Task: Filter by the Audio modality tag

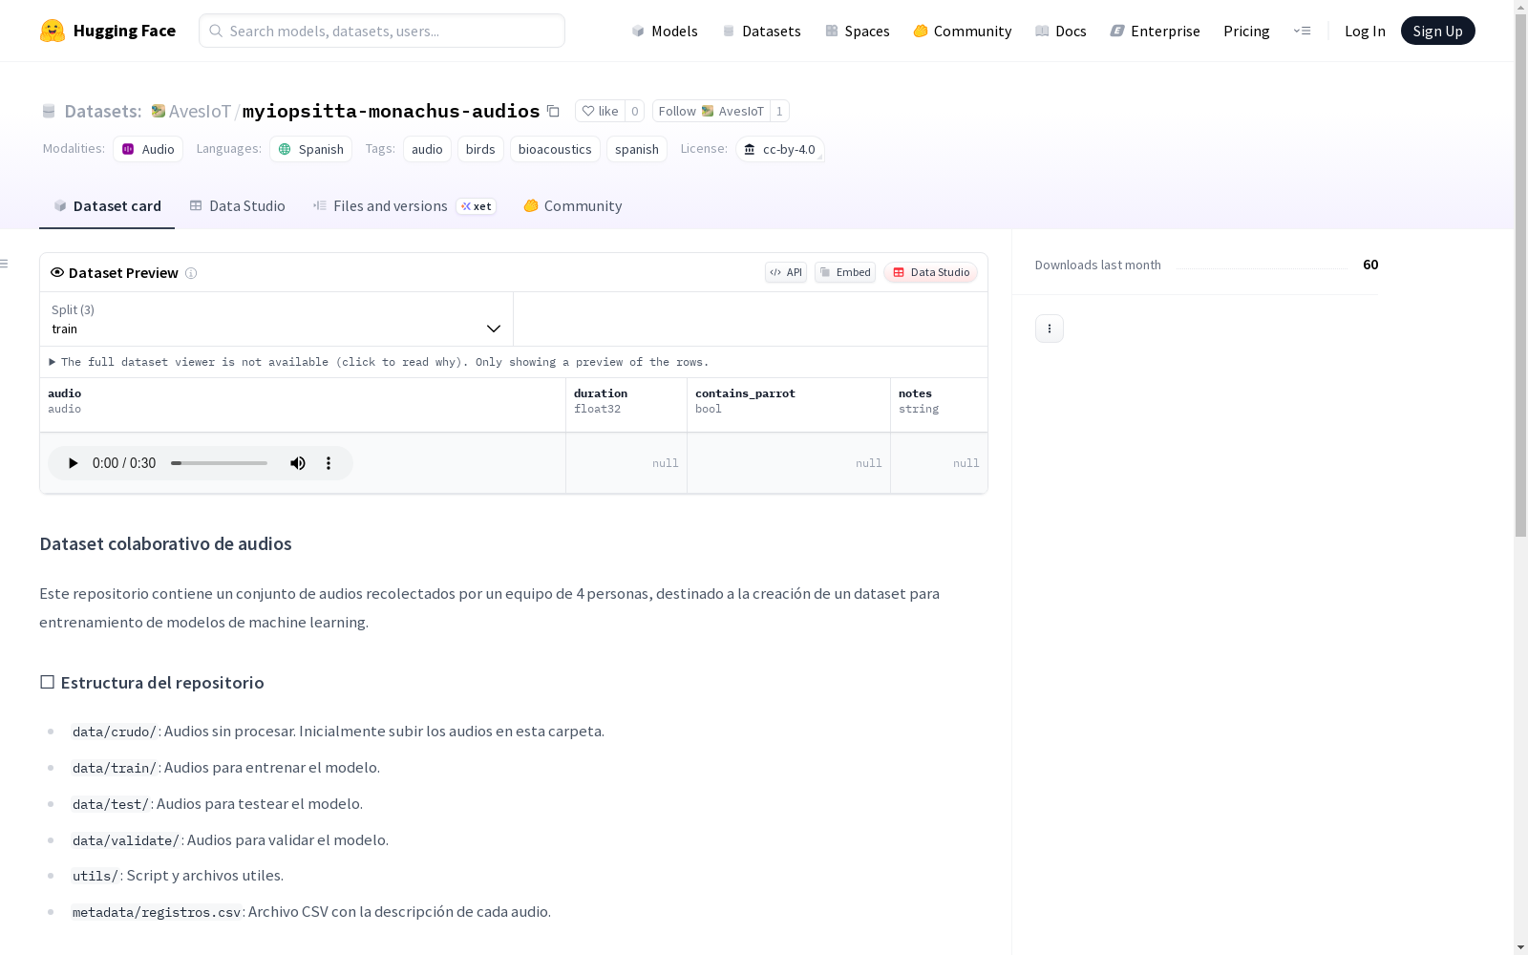Action: pyautogui.click(x=148, y=149)
